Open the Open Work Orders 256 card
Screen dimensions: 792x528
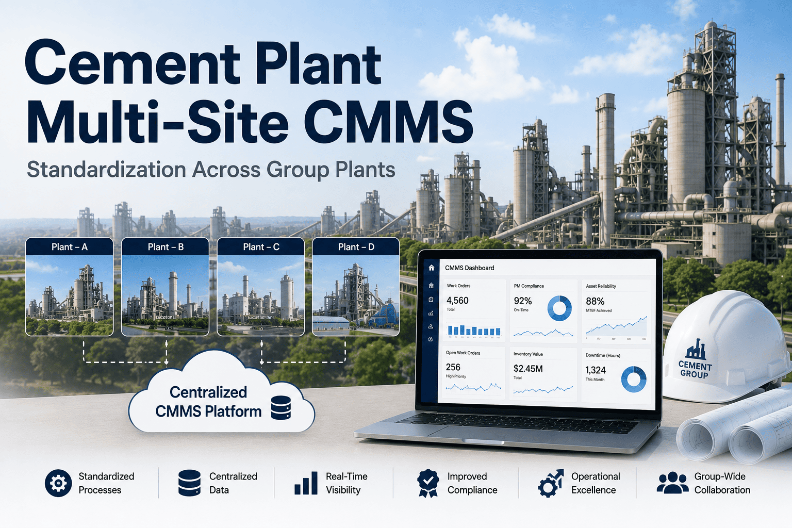click(x=474, y=372)
